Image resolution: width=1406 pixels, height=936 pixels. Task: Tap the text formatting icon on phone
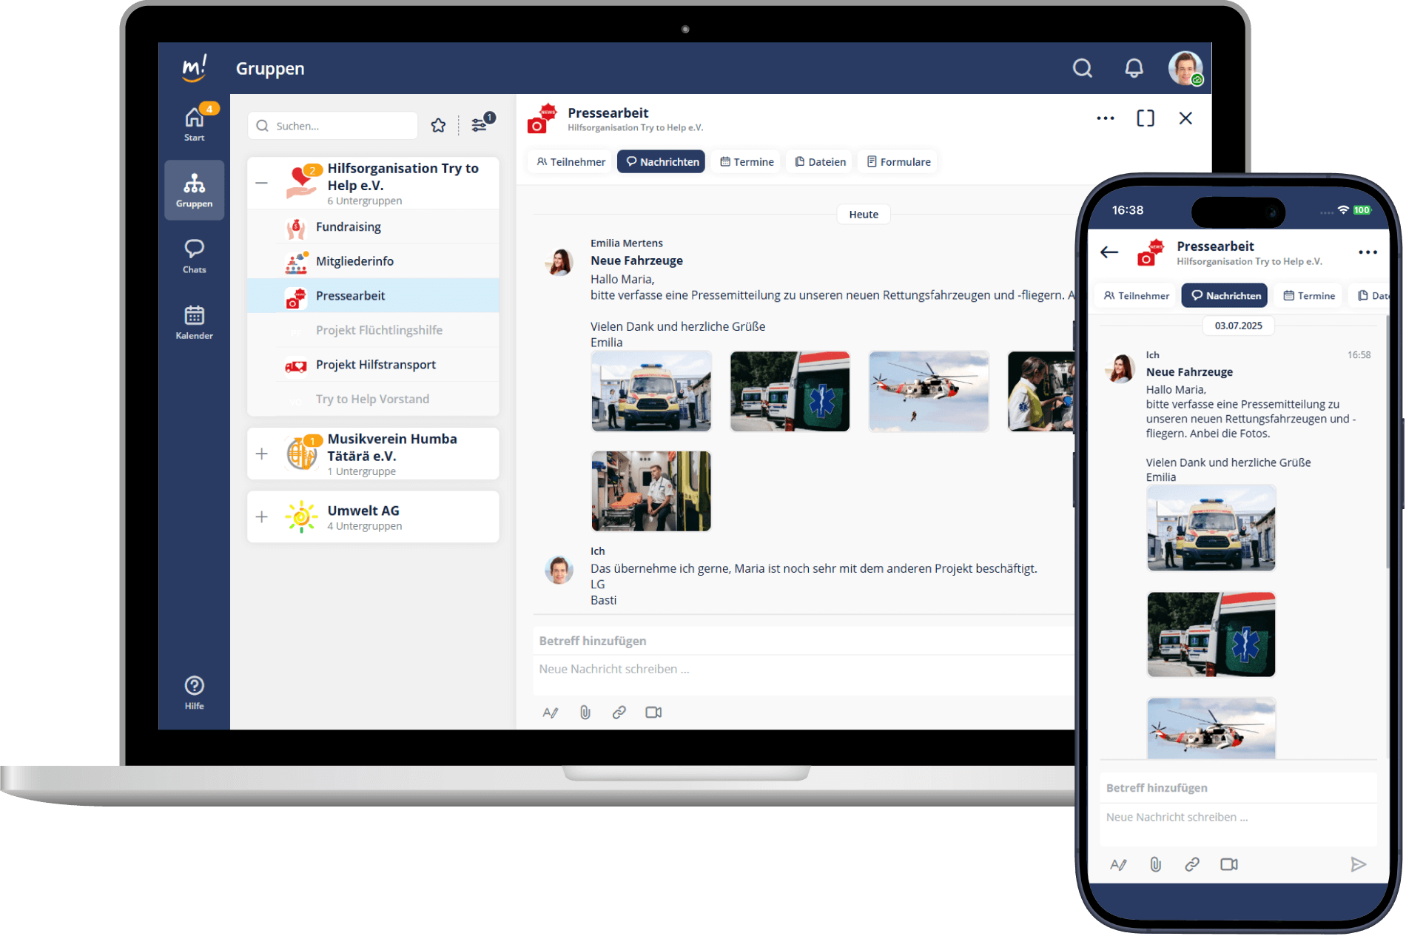click(1118, 864)
